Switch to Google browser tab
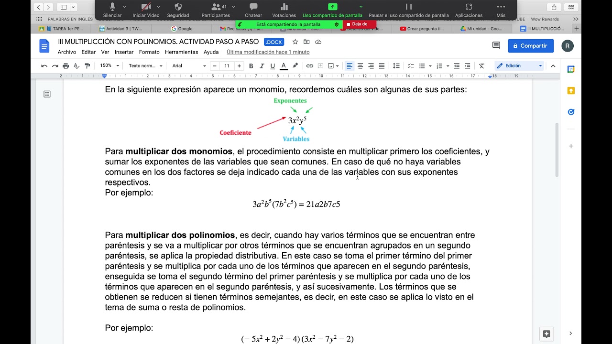The width and height of the screenshot is (612, 344). click(x=182, y=29)
